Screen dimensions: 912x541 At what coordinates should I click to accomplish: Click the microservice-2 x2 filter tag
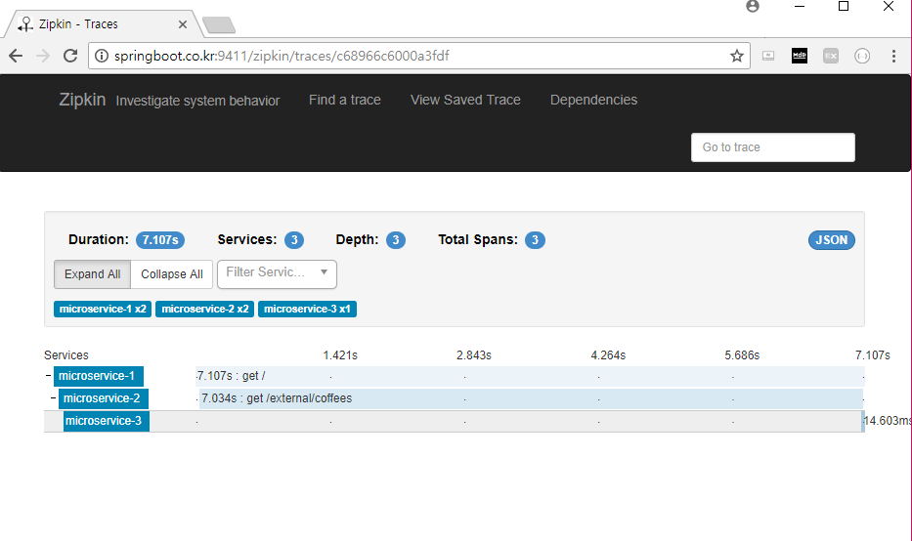coord(204,310)
